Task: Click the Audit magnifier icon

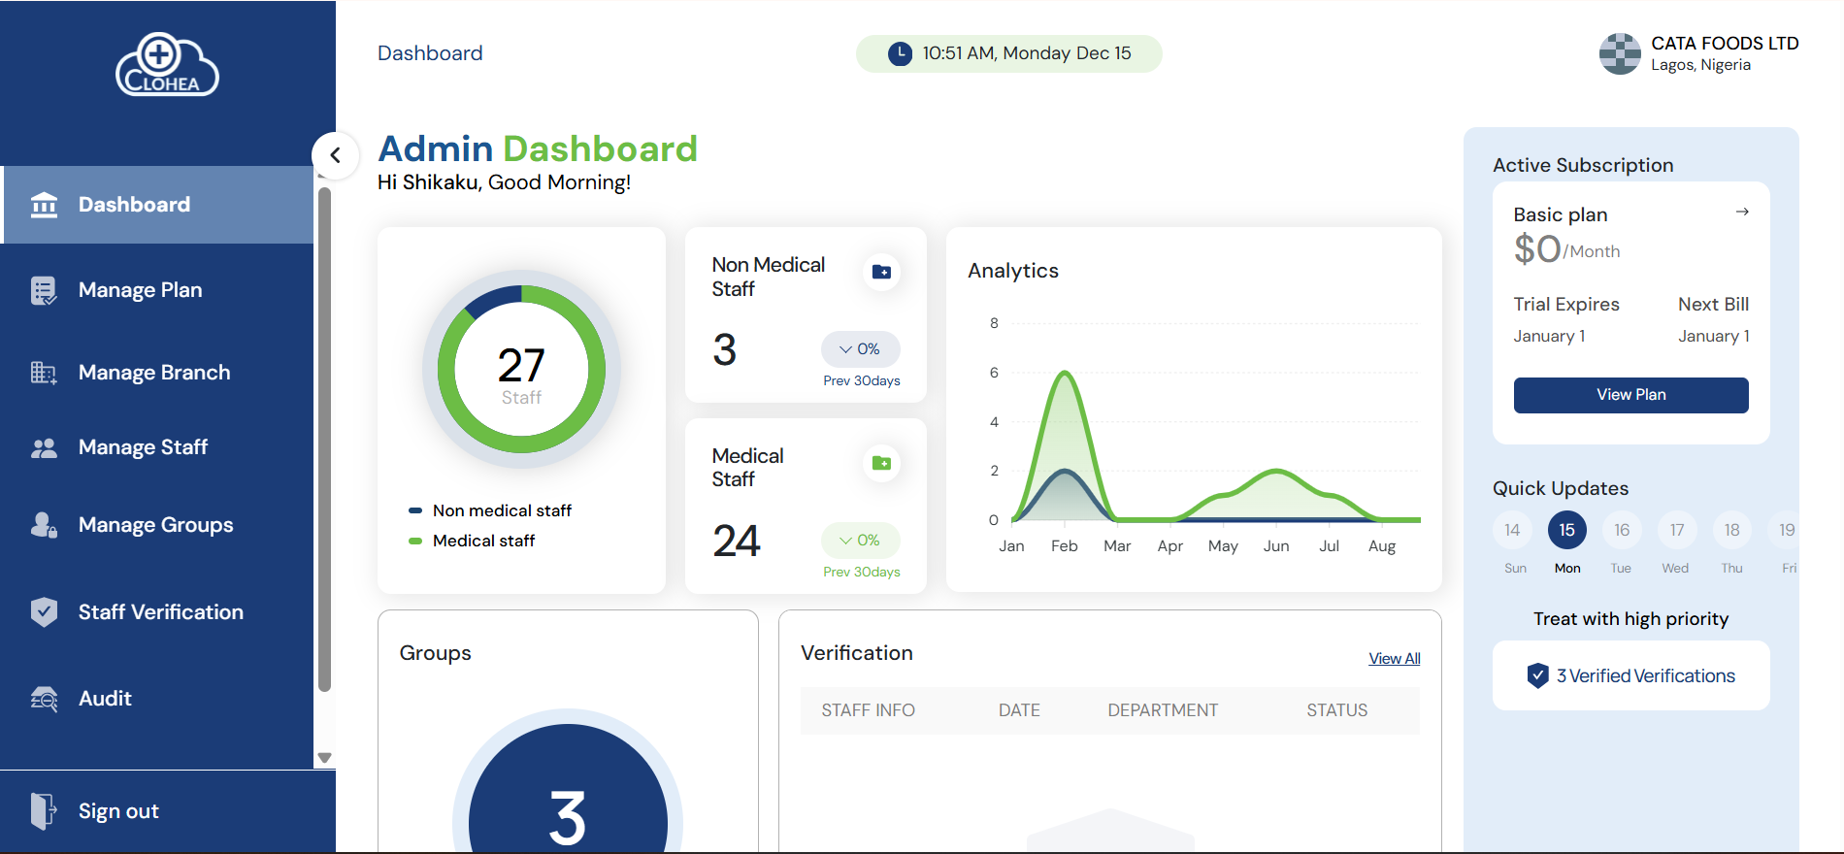Action: coord(44,699)
